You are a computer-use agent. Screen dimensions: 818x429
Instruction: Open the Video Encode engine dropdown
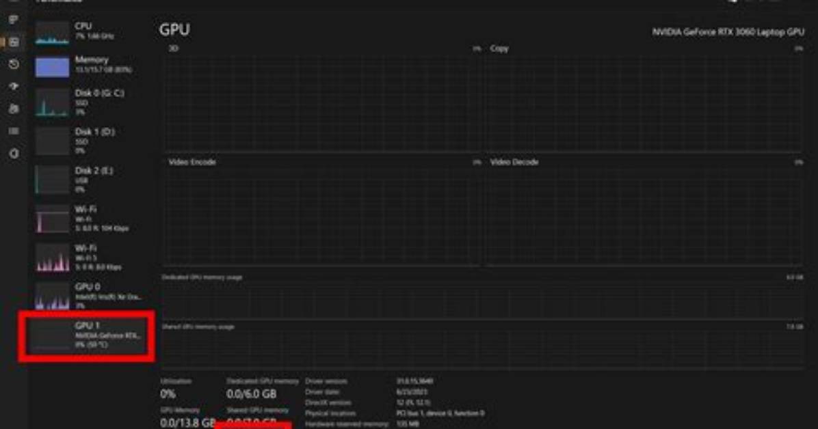point(192,162)
